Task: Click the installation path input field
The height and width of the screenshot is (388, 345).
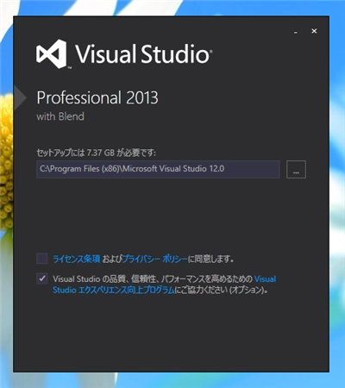Action: (x=158, y=169)
